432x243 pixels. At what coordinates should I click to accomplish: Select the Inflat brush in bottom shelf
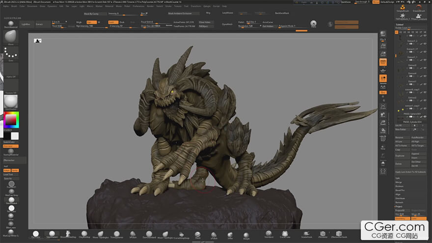(x=230, y=235)
